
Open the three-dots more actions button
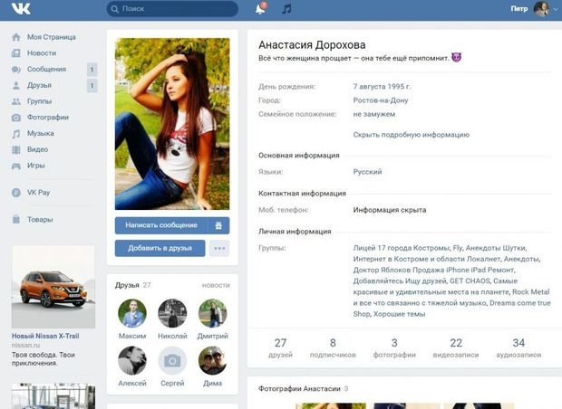219,248
